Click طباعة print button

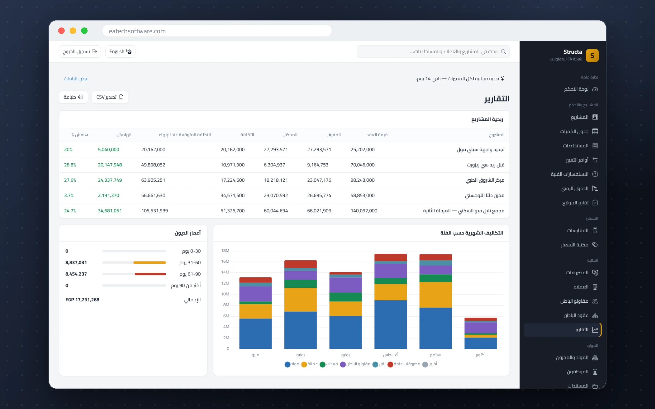(73, 97)
